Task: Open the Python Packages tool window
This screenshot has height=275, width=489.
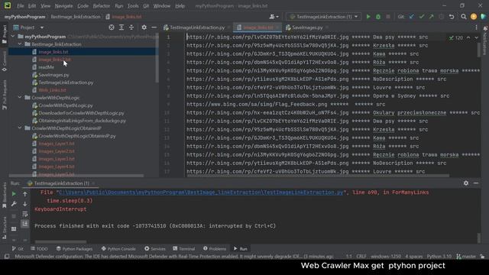Action: [74, 248]
